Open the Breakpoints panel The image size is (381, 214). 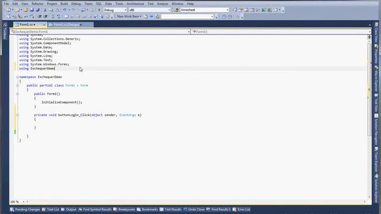[124, 209]
